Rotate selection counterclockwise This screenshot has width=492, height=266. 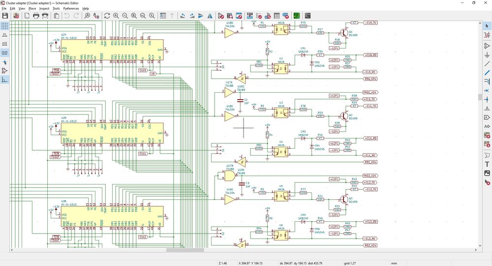coord(183,16)
